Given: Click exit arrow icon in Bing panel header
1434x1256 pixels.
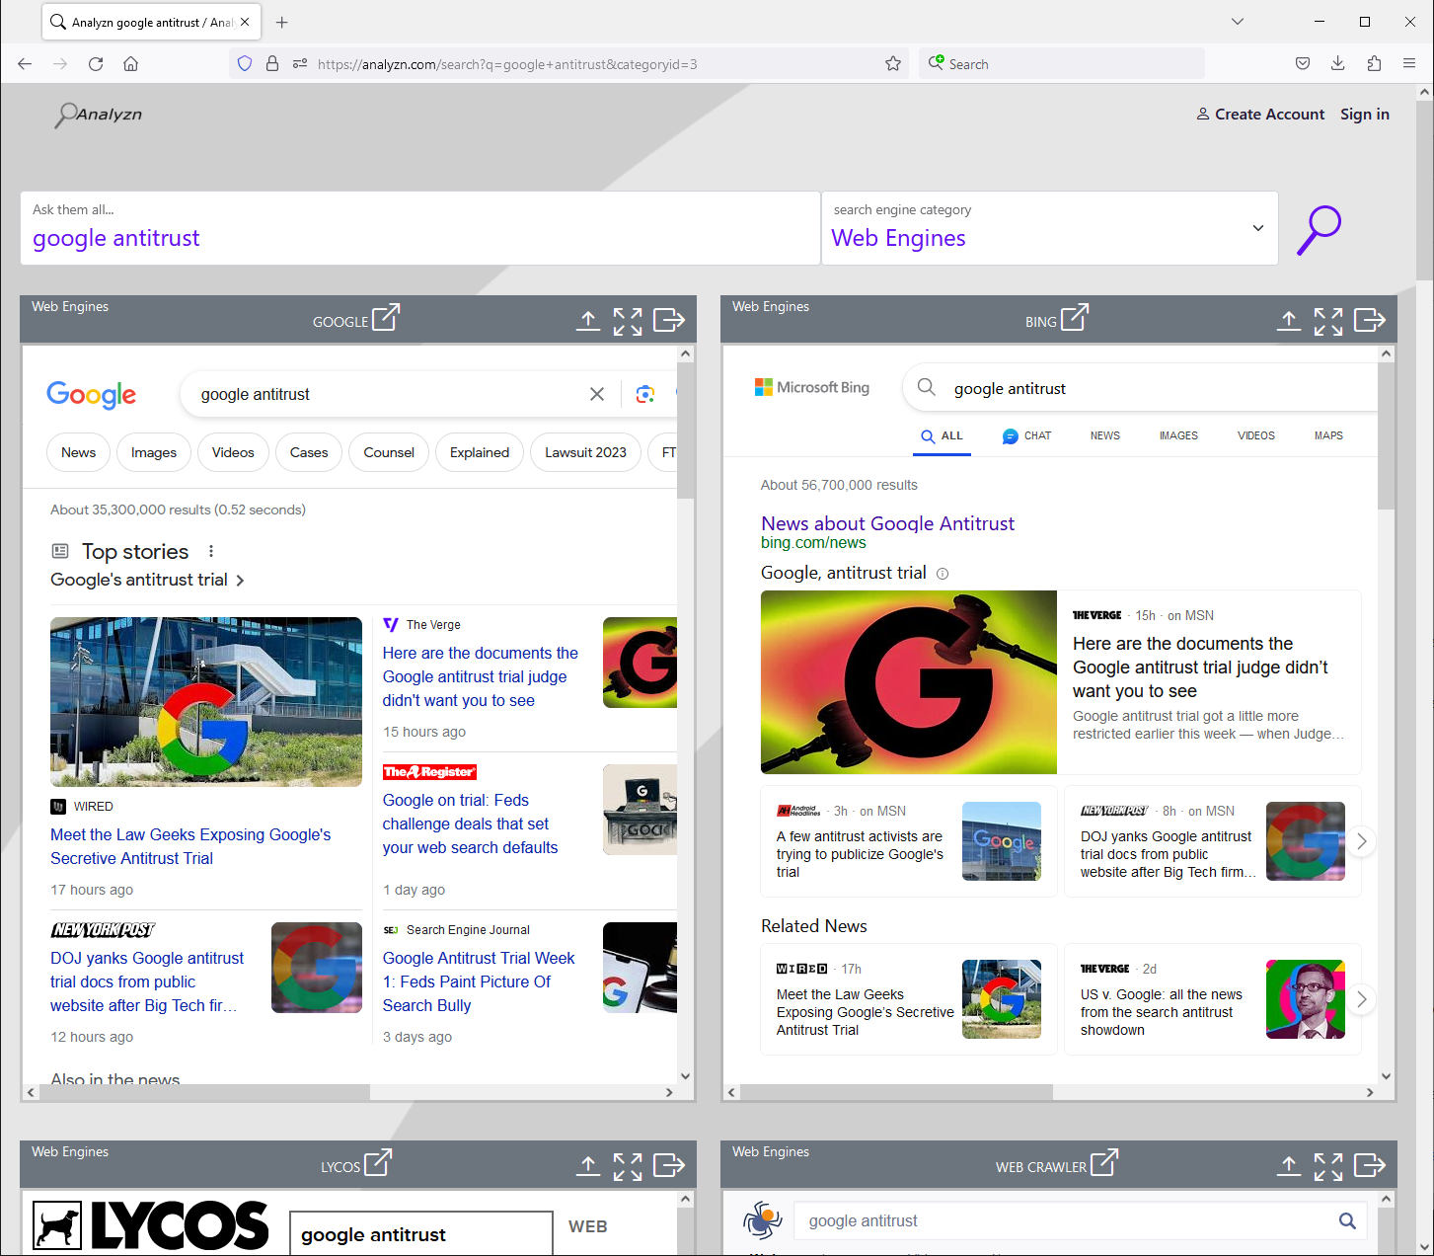Looking at the screenshot, I should pos(1370,320).
